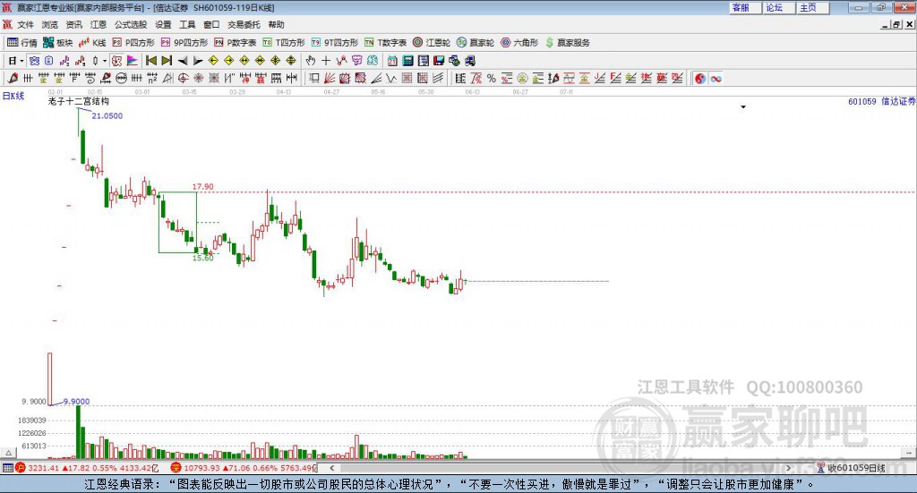Click the 17.90 price level label
Viewport: 917px width, 493px height.
pyautogui.click(x=203, y=187)
